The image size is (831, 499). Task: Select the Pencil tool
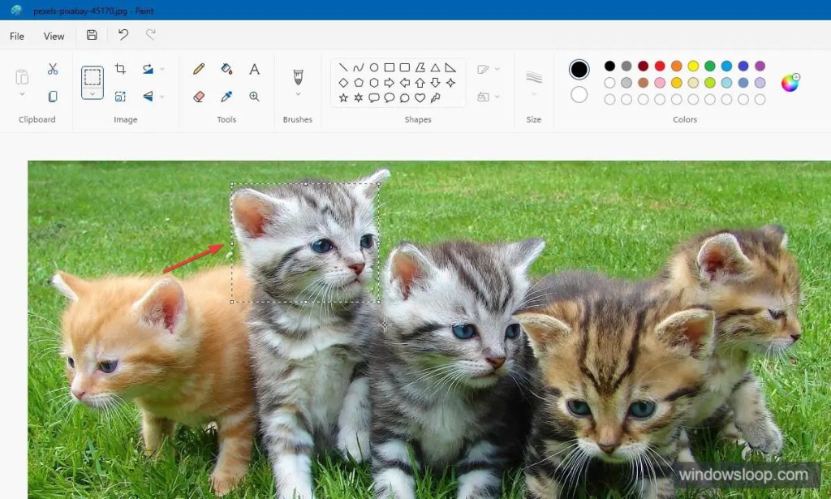click(x=199, y=69)
